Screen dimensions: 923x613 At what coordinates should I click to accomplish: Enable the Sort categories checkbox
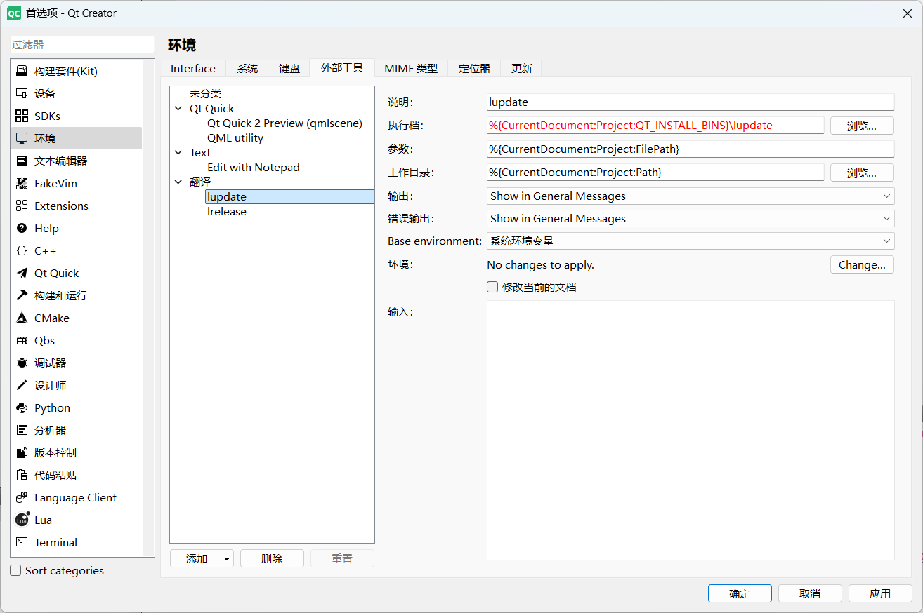[x=15, y=570]
